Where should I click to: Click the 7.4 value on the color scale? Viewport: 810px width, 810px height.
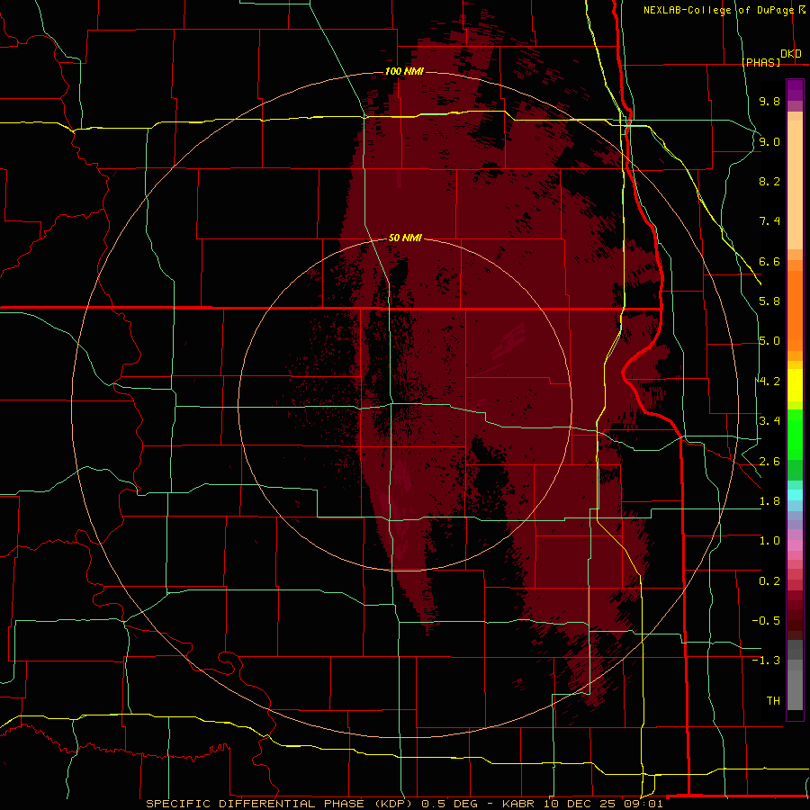point(769,221)
